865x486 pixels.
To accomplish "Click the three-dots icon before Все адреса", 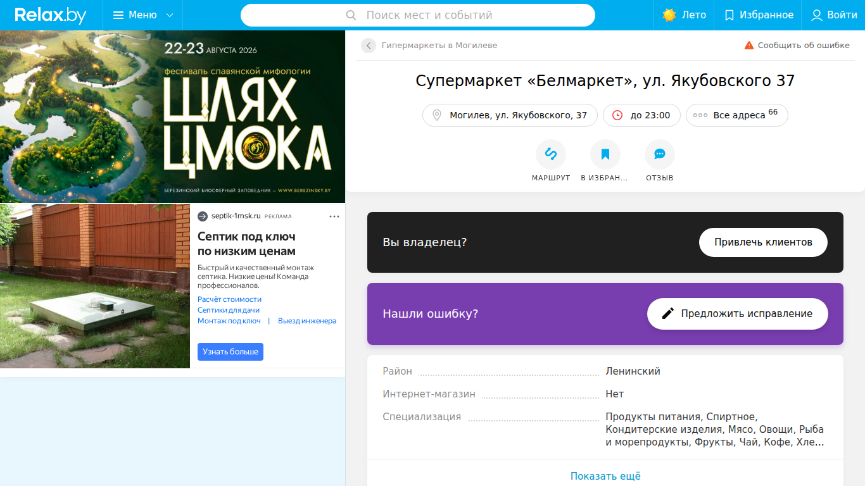I will [700, 115].
